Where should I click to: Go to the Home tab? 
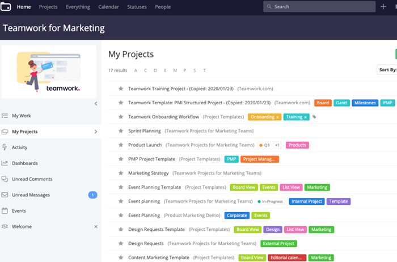[24, 7]
